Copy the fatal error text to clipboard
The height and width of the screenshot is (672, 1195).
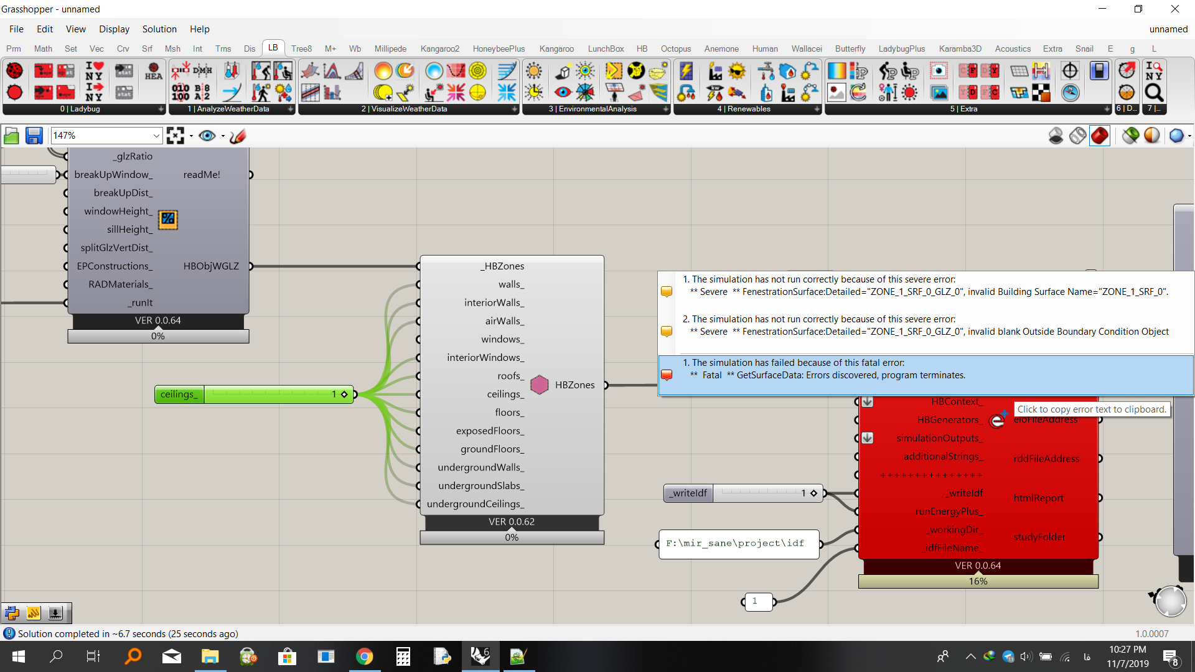coord(926,375)
